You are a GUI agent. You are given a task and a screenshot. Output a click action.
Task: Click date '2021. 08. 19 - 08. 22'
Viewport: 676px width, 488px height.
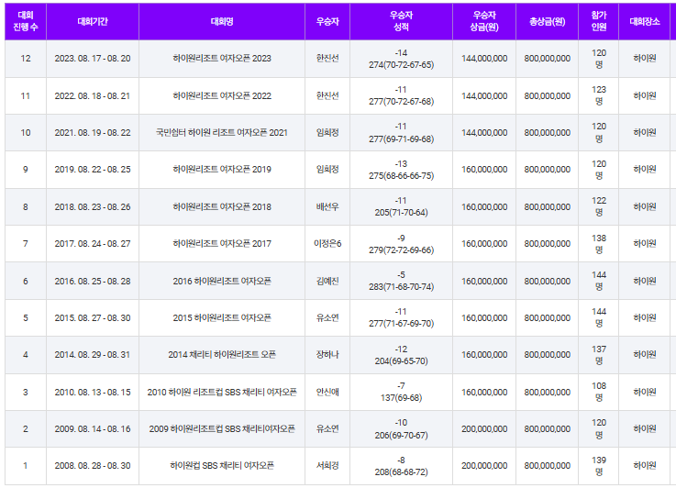coord(93,133)
